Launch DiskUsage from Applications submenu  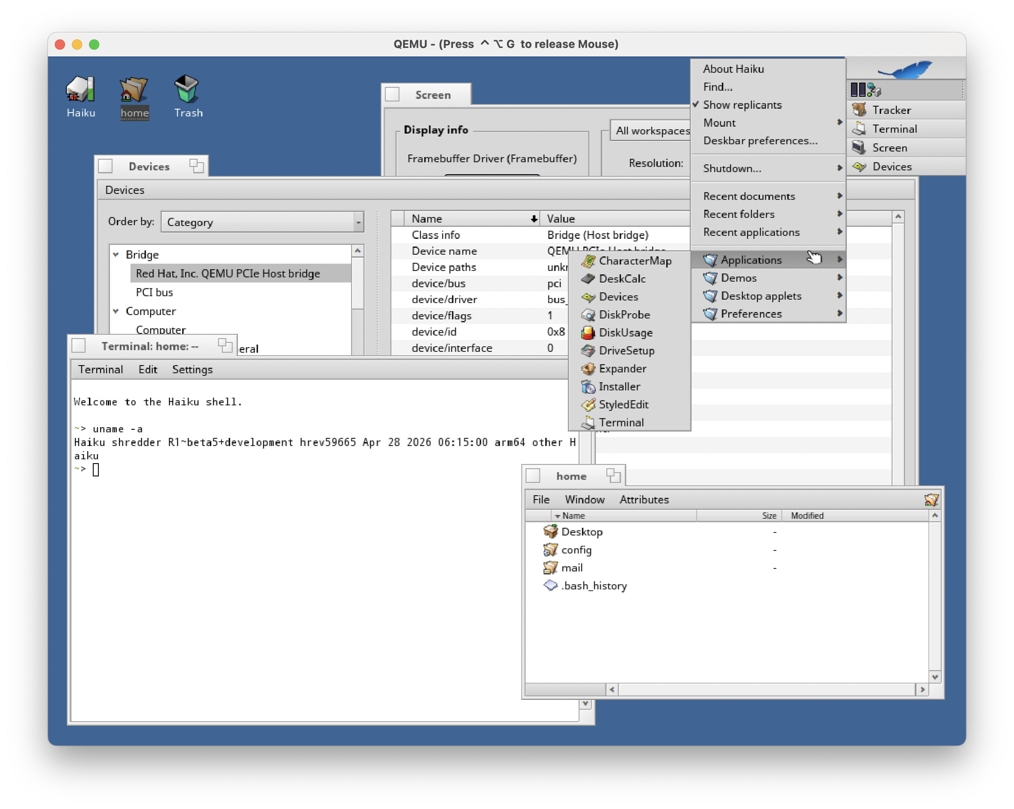click(x=625, y=333)
